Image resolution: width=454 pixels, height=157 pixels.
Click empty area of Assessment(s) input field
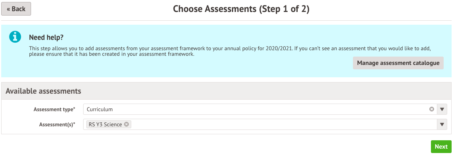point(284,124)
